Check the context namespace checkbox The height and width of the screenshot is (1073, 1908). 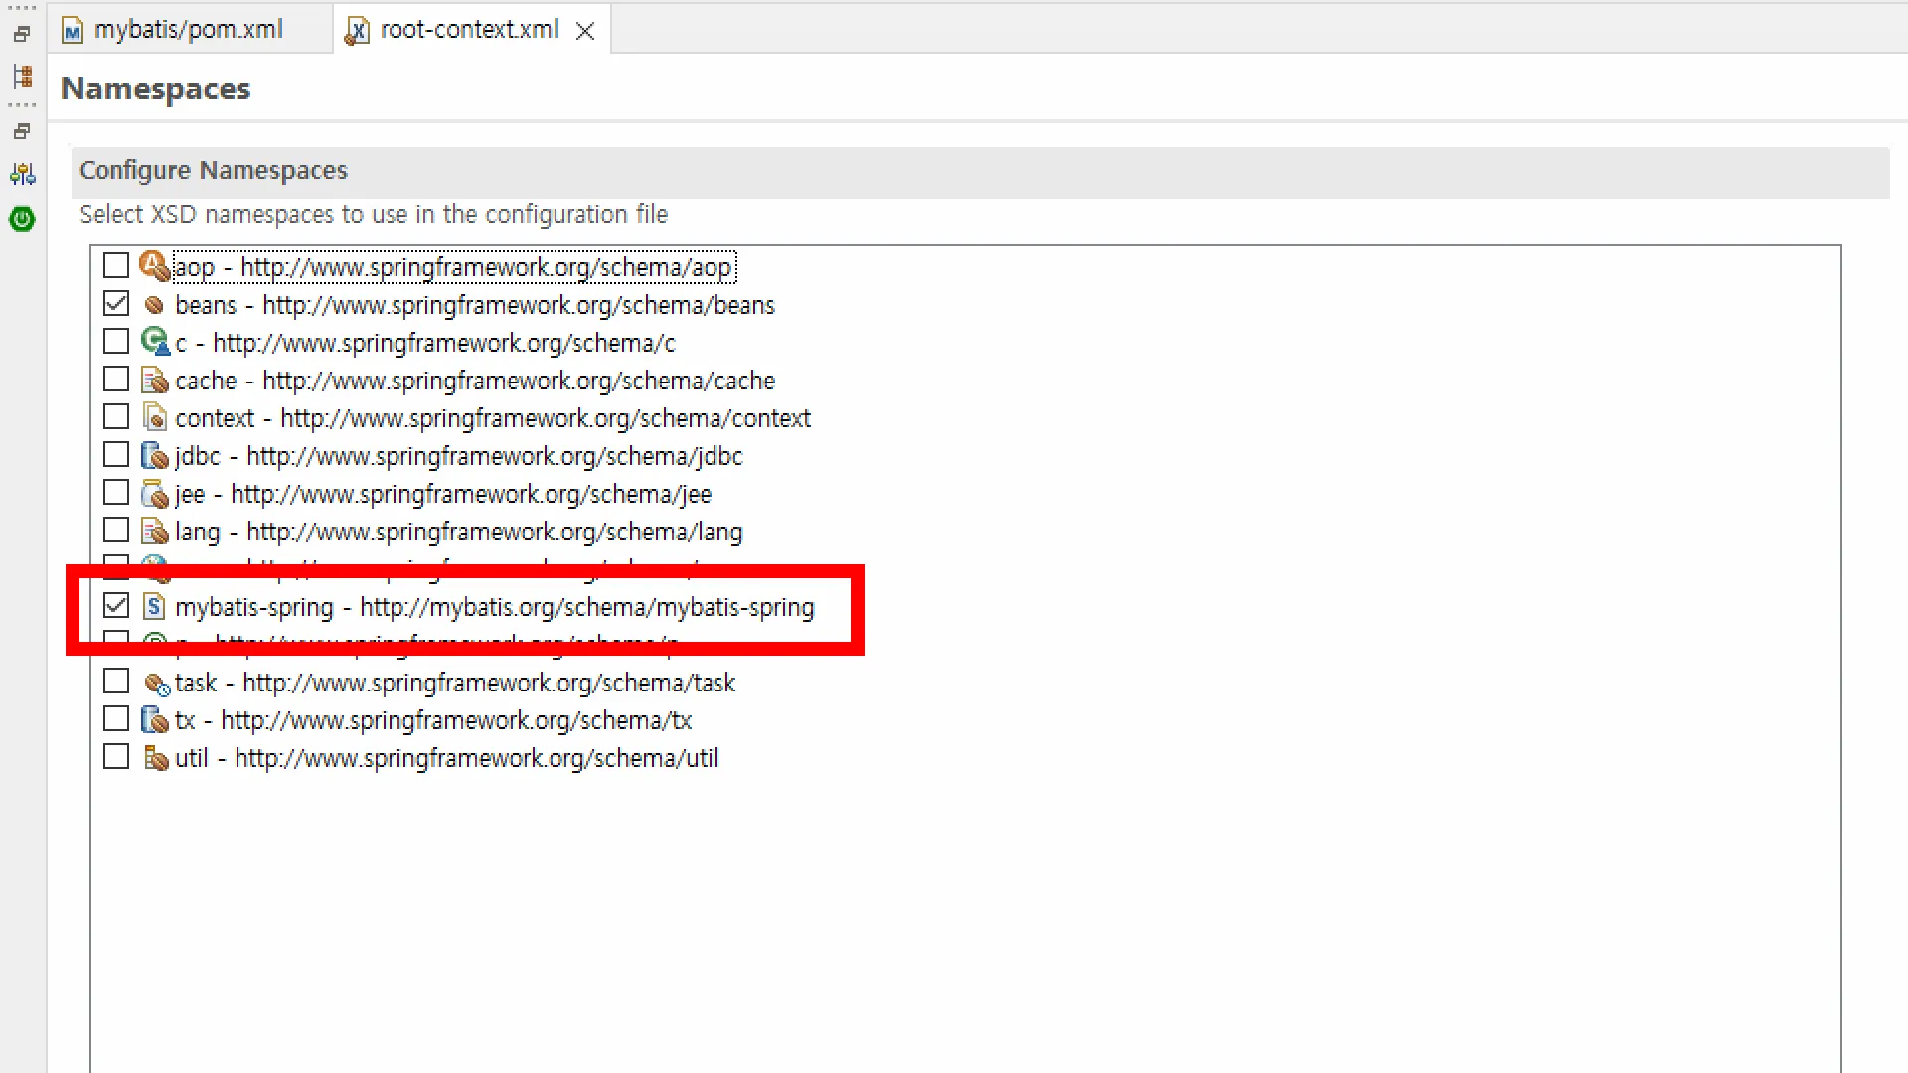[116, 417]
